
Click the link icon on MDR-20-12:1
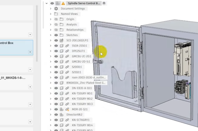coord(67,109)
